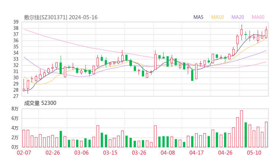The height and width of the screenshot is (161, 272).
Task: Select the MA20 legend label
Action: (238, 17)
